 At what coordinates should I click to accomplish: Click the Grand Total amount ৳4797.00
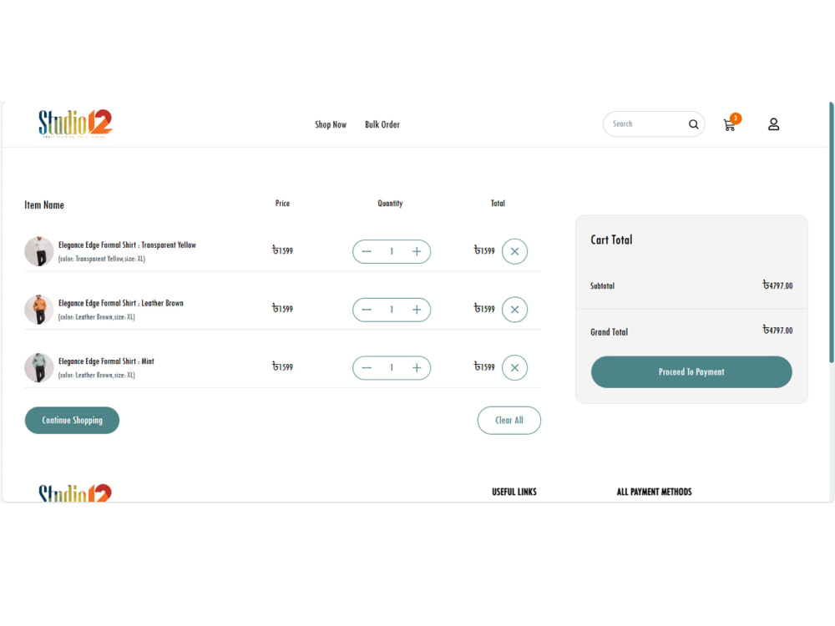[777, 330]
